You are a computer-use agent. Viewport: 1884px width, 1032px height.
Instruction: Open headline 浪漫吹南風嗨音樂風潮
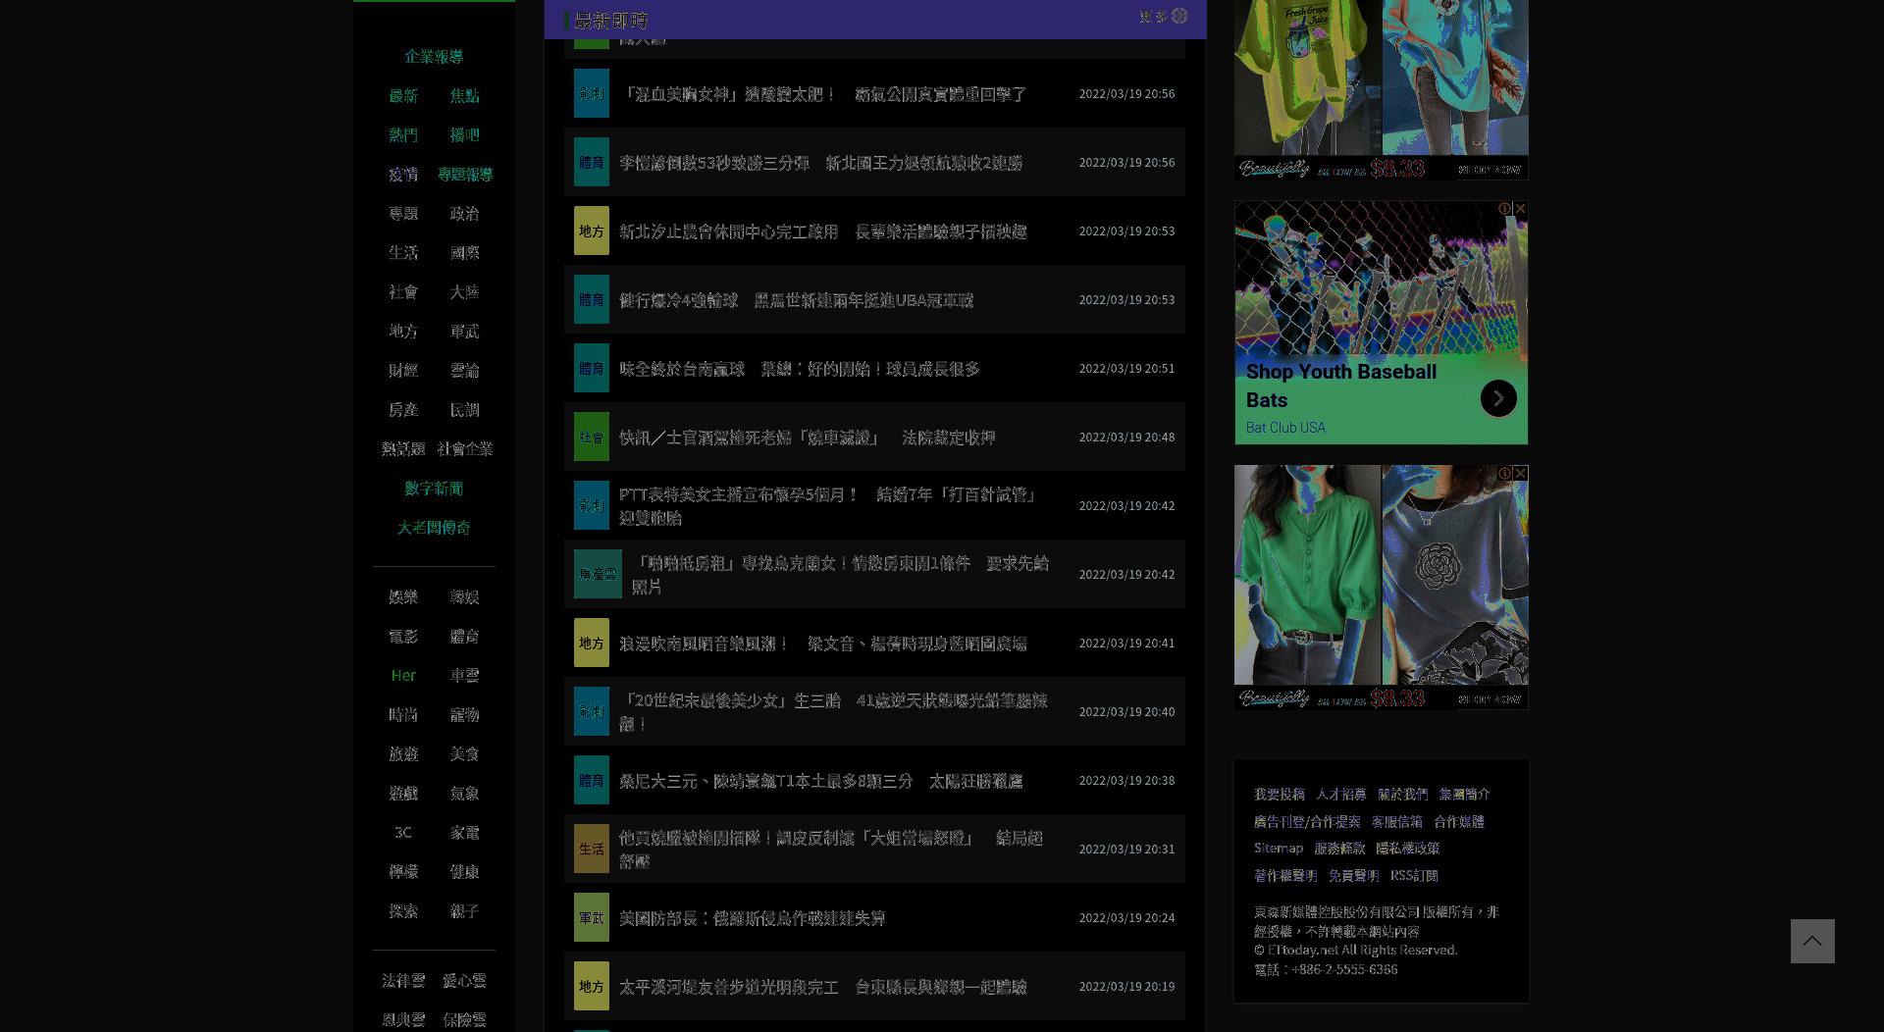pos(822,643)
